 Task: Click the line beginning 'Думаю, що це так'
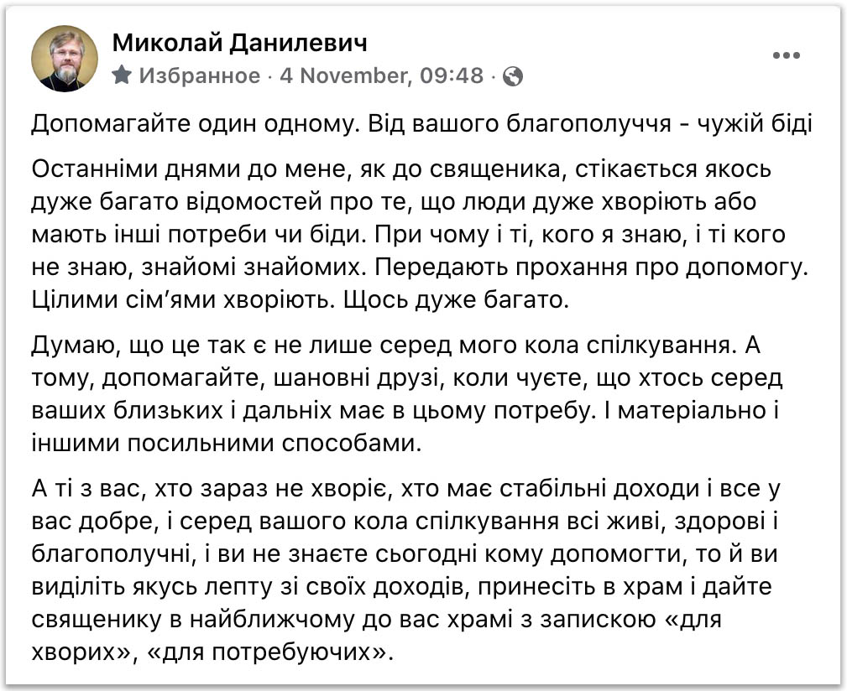point(396,345)
